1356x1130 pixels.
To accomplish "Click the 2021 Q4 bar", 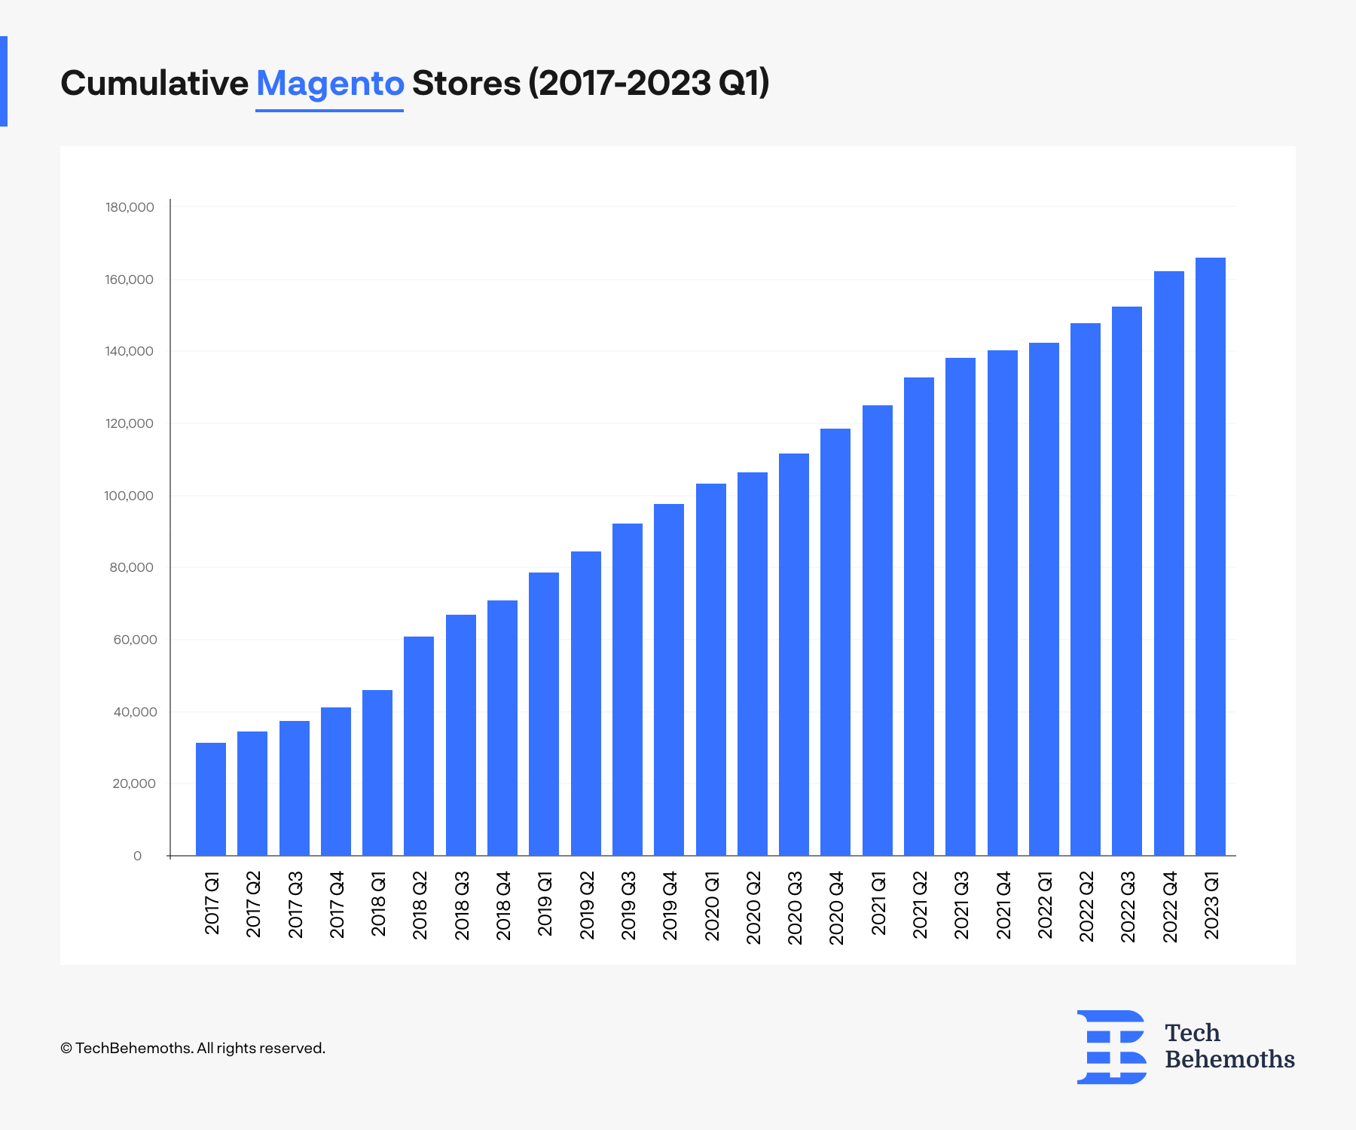I will [x=1003, y=603].
